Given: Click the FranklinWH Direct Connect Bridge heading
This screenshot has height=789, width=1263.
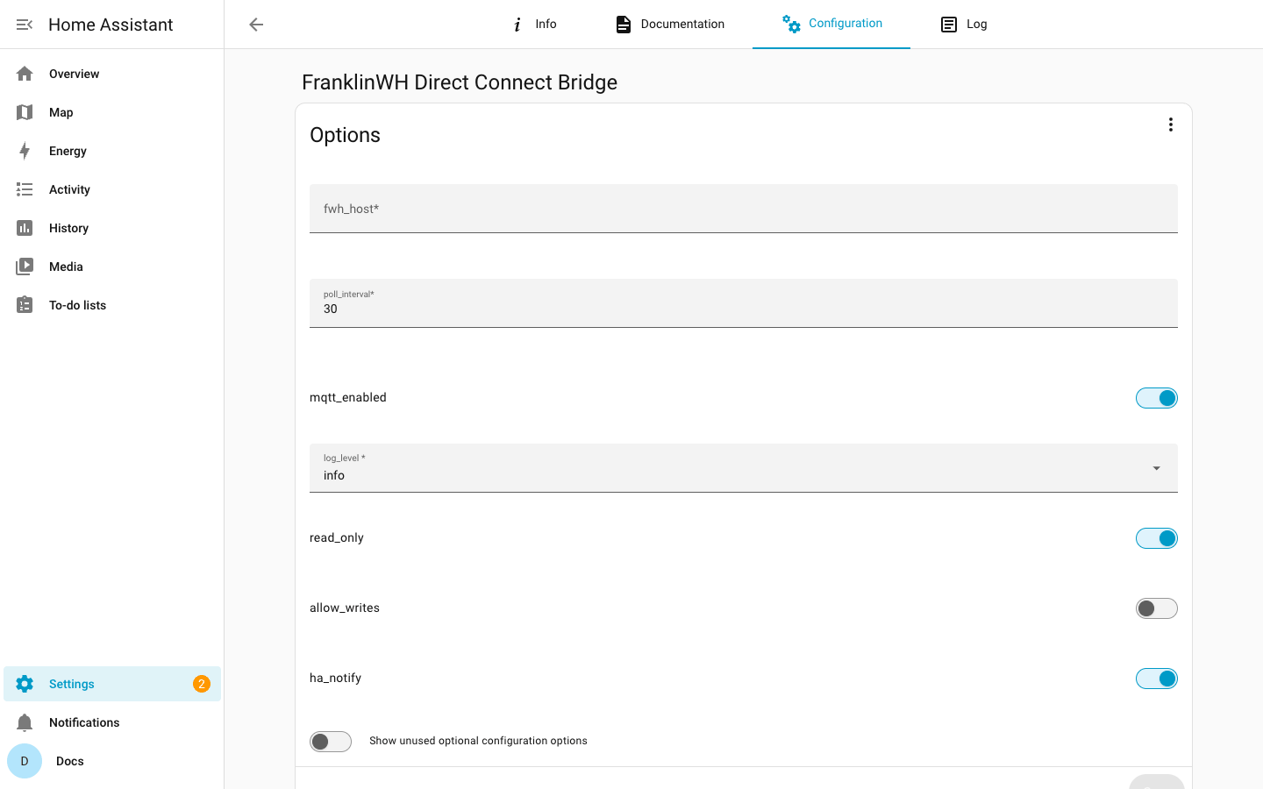Looking at the screenshot, I should coord(460,82).
